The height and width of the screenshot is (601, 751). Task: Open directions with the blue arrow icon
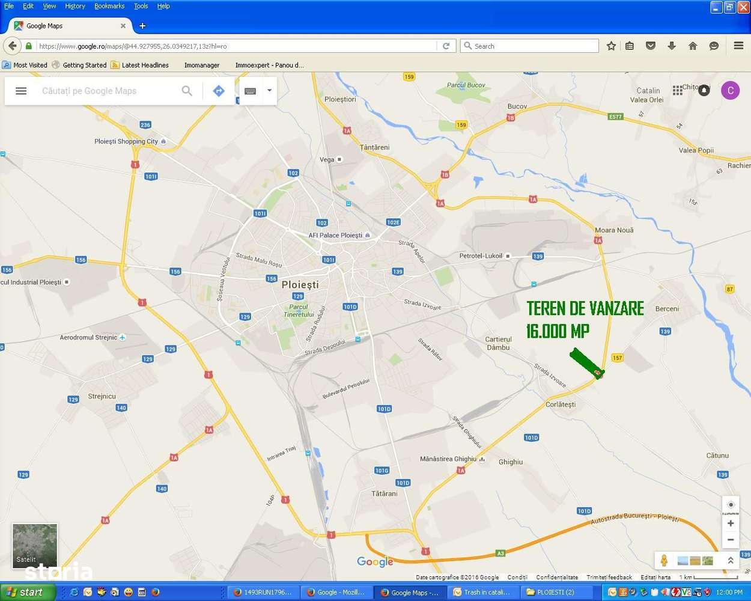[x=219, y=91]
